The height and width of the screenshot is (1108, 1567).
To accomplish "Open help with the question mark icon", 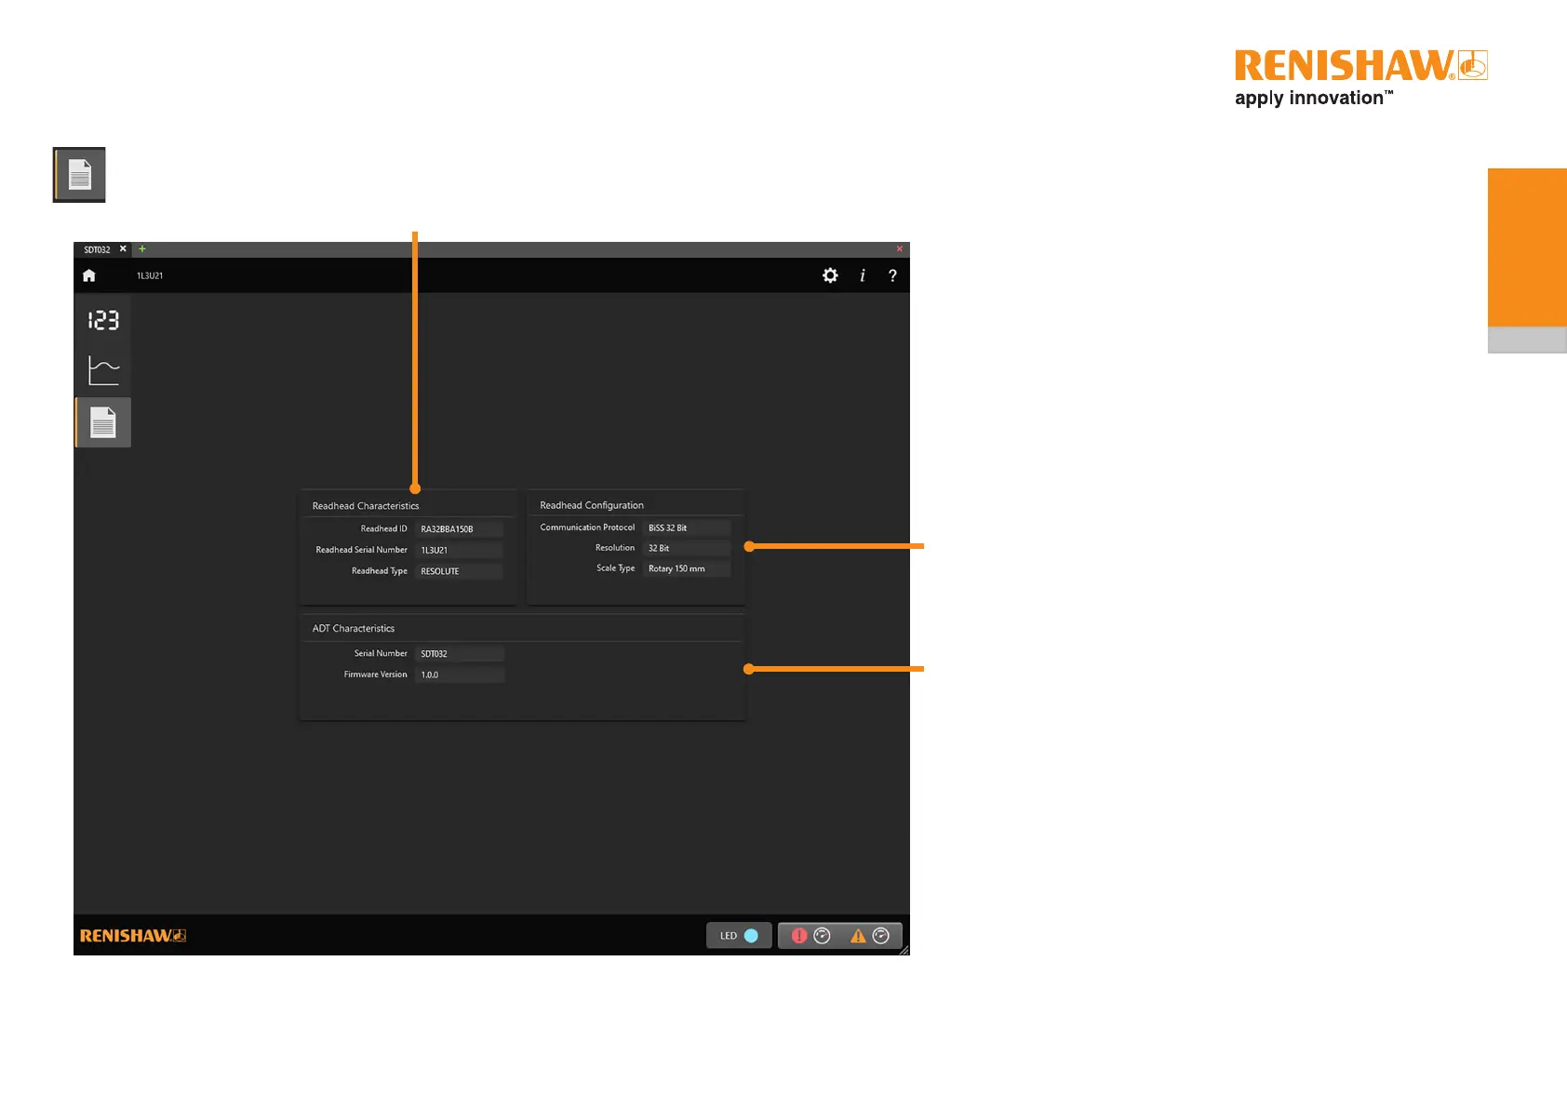I will [x=892, y=275].
